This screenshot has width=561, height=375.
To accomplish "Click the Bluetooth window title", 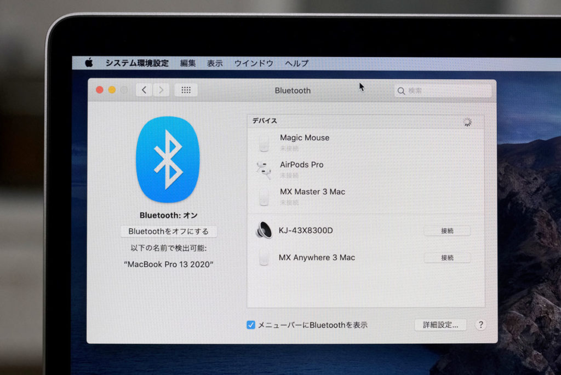I will click(293, 91).
